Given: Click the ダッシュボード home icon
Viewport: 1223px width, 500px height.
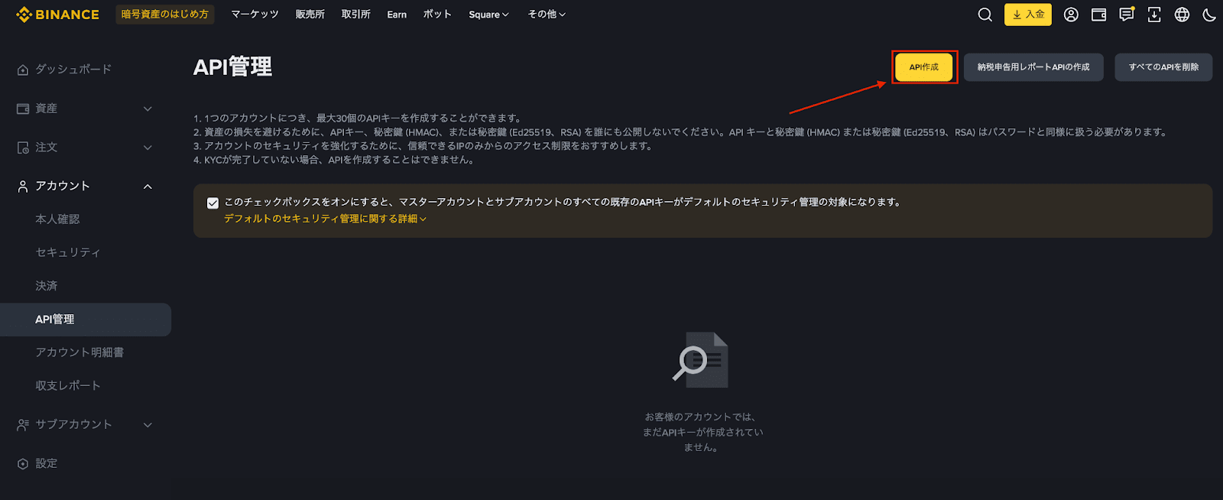Looking at the screenshot, I should 23,70.
